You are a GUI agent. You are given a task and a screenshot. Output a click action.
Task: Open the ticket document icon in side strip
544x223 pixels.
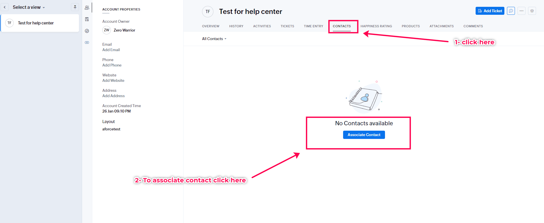point(87,19)
